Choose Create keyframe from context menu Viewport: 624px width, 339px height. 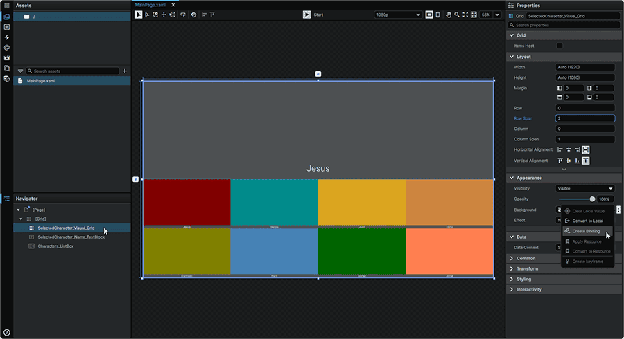587,262
